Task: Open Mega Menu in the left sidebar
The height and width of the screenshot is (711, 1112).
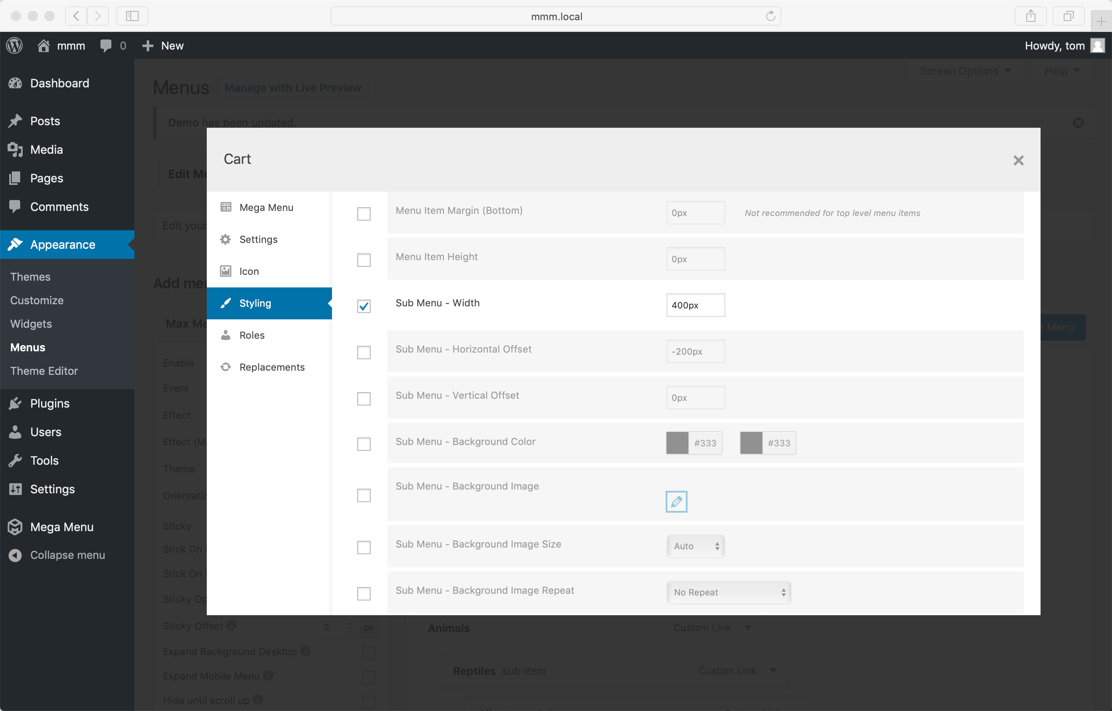Action: point(61,527)
